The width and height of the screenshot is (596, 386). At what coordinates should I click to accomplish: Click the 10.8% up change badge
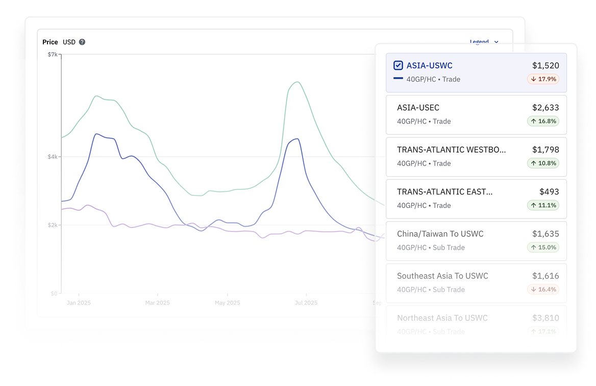click(x=543, y=163)
